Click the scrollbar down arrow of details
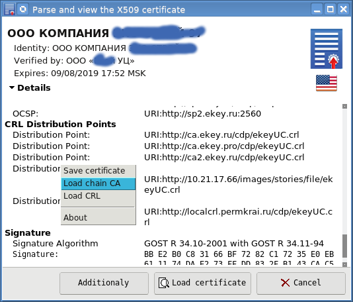This screenshot has height=302, width=353. (344, 264)
